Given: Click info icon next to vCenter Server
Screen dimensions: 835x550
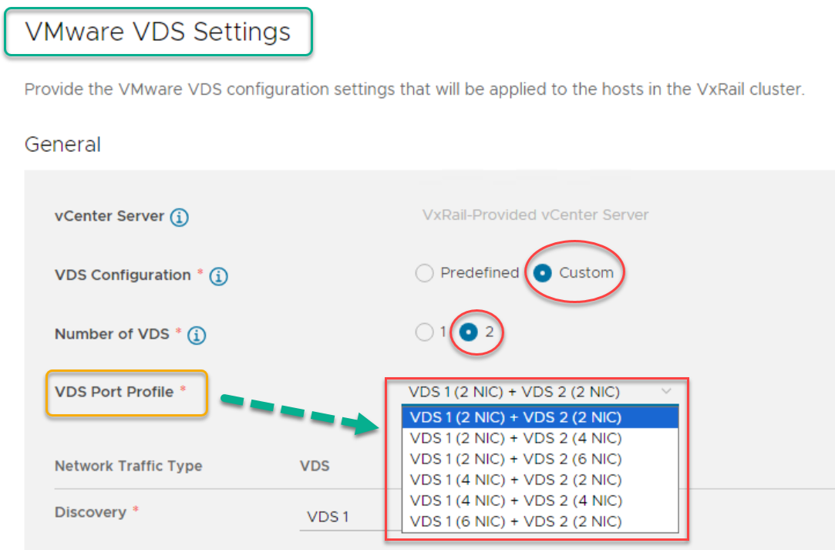Looking at the screenshot, I should tap(179, 217).
